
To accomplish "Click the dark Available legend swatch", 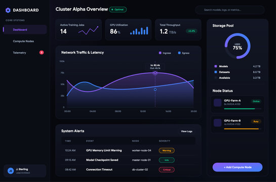I will (216, 78).
